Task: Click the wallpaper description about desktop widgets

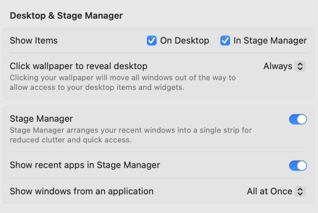Action: pyautogui.click(x=123, y=82)
